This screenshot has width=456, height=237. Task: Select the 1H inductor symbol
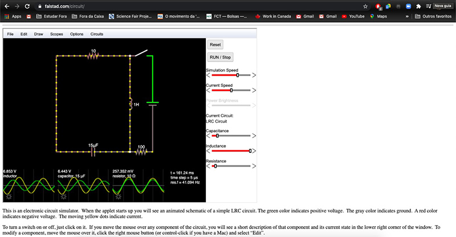point(131,104)
